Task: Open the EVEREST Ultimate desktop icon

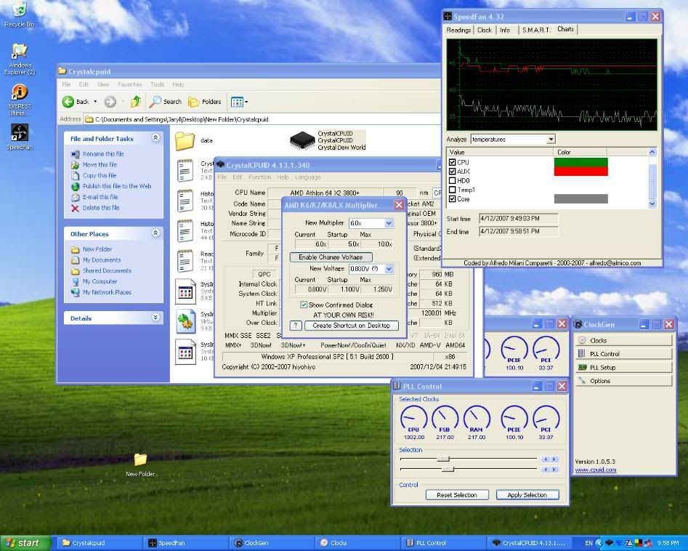Action: click(20, 92)
